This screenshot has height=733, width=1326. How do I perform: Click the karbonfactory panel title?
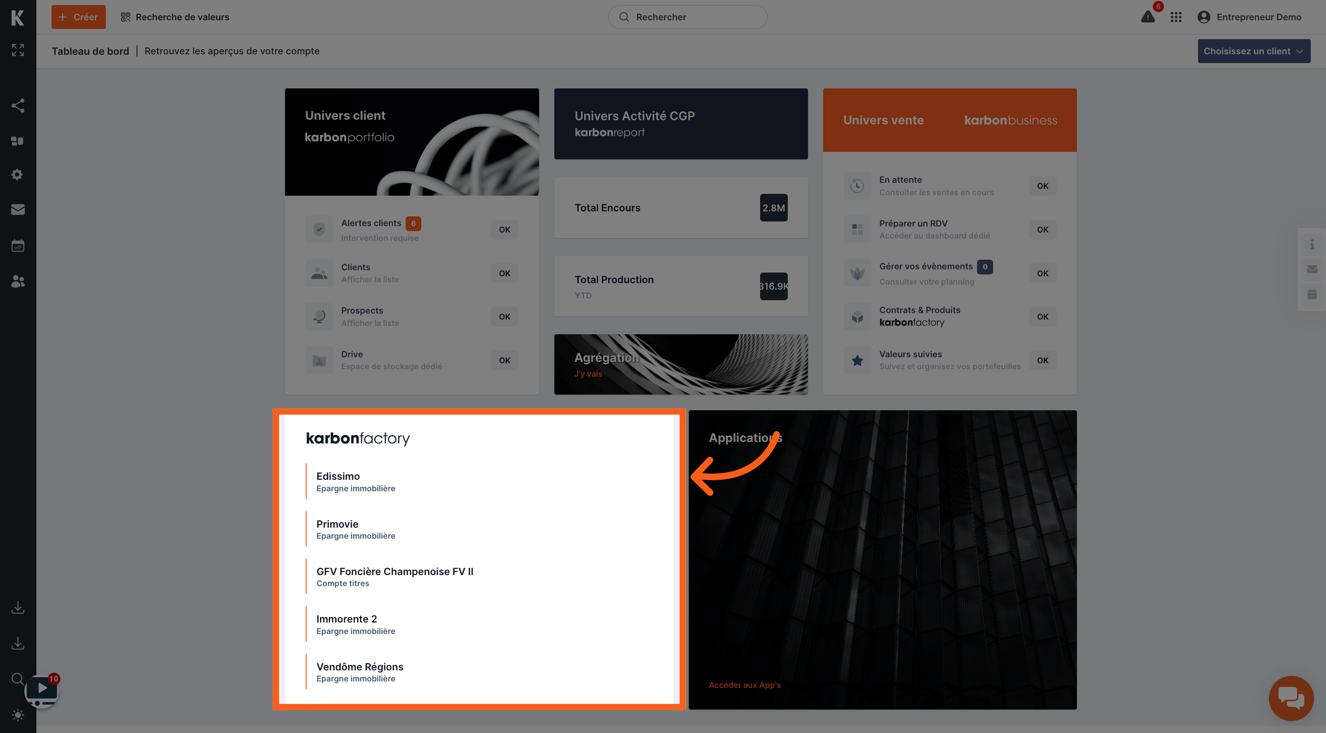[358, 438]
